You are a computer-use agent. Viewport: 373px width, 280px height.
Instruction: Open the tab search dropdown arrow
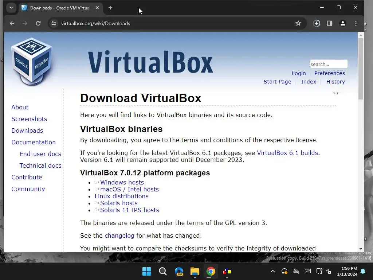pos(11,8)
